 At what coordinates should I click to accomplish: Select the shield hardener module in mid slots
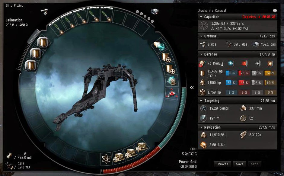click(171, 81)
